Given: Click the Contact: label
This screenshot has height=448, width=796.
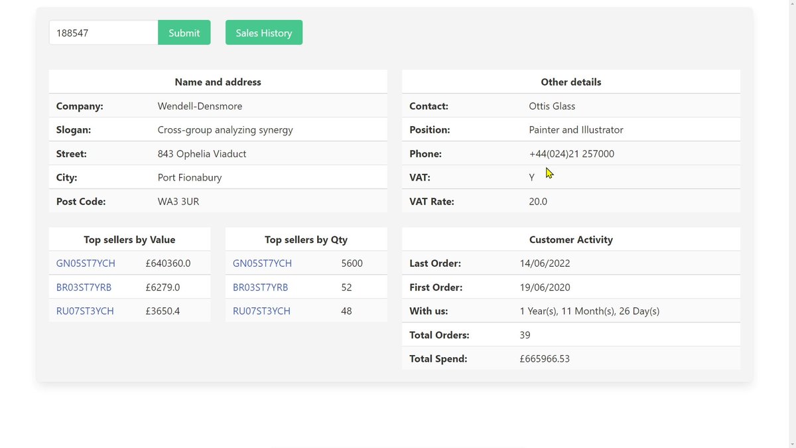Looking at the screenshot, I should click(x=429, y=106).
